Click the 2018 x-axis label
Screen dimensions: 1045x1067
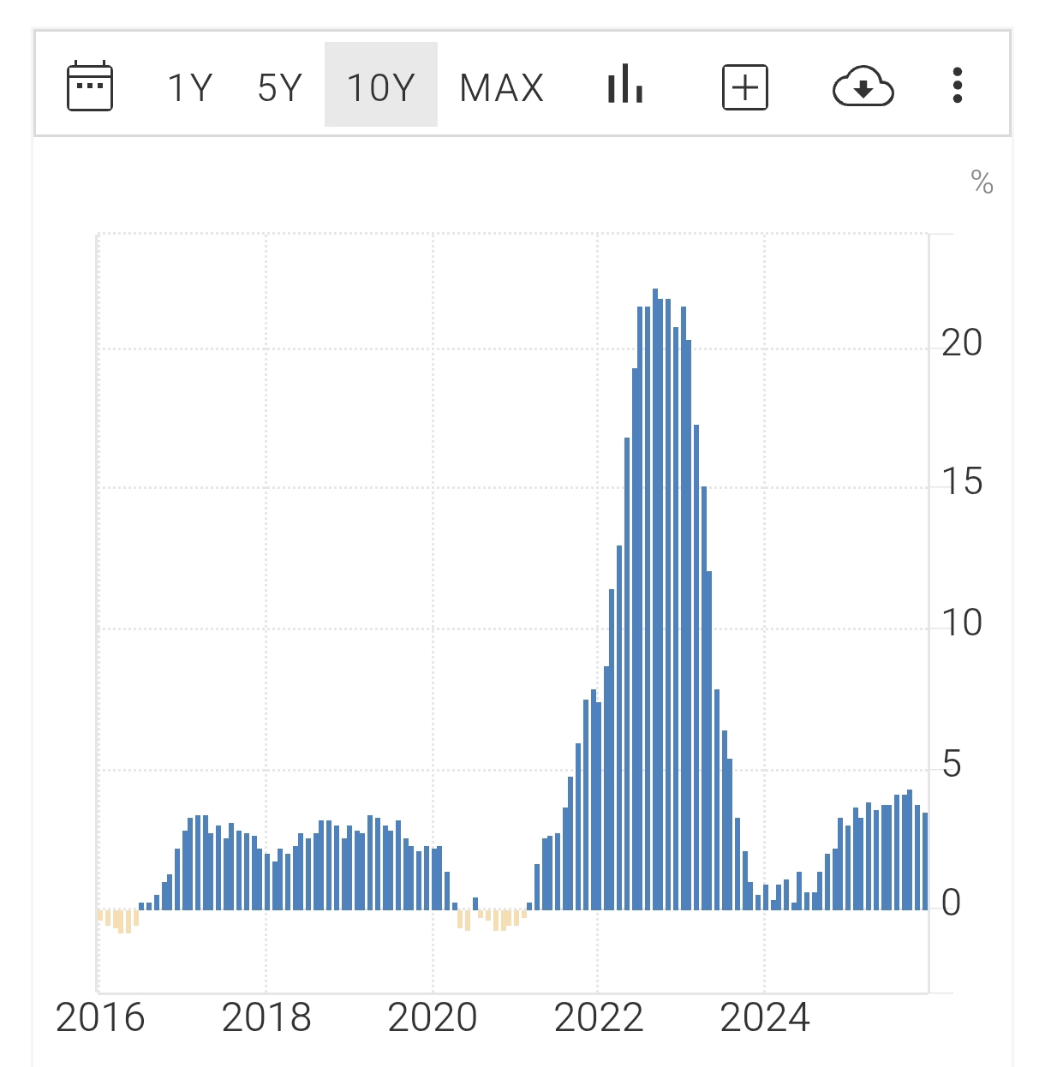(x=266, y=1018)
